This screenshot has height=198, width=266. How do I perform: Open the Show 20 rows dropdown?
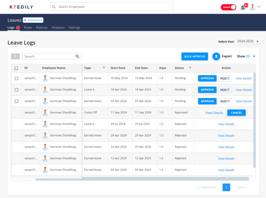(246, 56)
